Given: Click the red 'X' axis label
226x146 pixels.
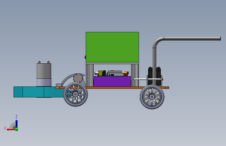Looking at the screenshot, I should [x=5, y=128].
